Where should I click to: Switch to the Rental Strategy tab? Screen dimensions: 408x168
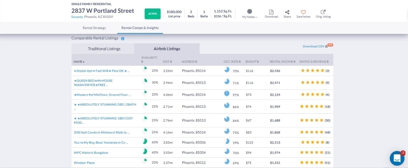pyautogui.click(x=94, y=28)
